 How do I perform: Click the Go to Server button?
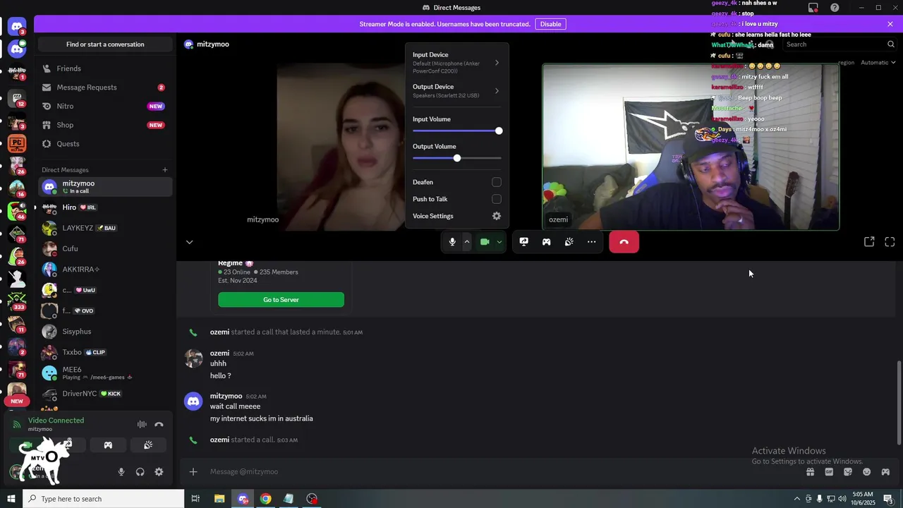click(281, 300)
